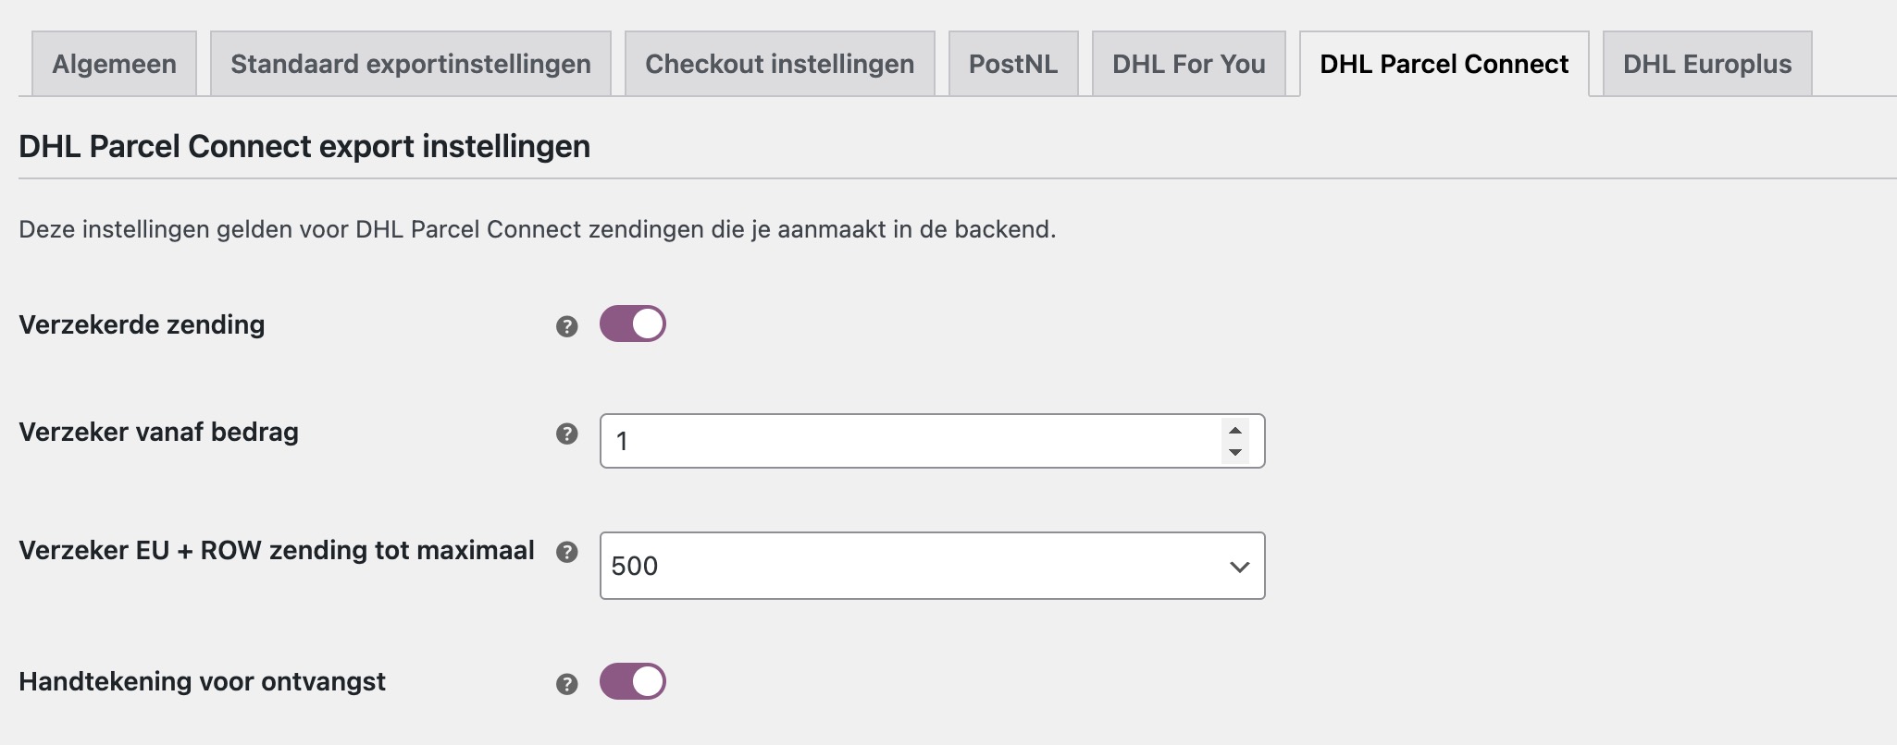Go to the Checkout instellingen tab

click(x=780, y=63)
